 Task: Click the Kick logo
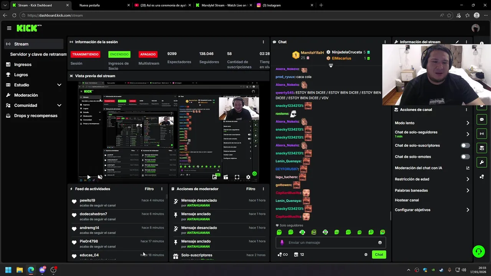click(x=29, y=28)
